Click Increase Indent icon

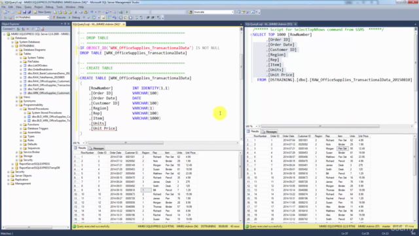point(153,18)
